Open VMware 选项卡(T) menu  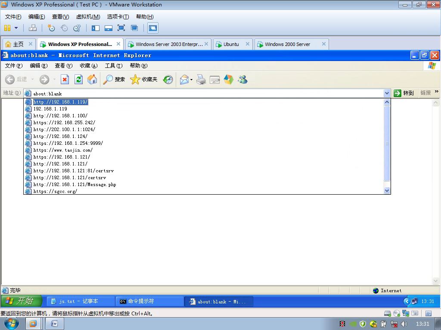[118, 17]
